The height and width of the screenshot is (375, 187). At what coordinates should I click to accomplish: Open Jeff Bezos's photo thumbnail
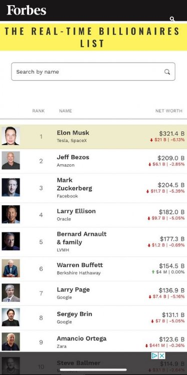coord(11,161)
